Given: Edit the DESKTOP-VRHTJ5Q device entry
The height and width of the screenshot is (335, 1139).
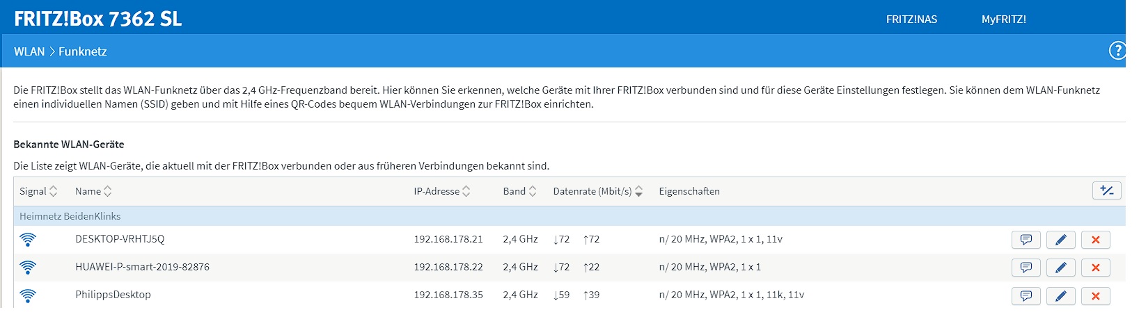Looking at the screenshot, I should 1060,240.
